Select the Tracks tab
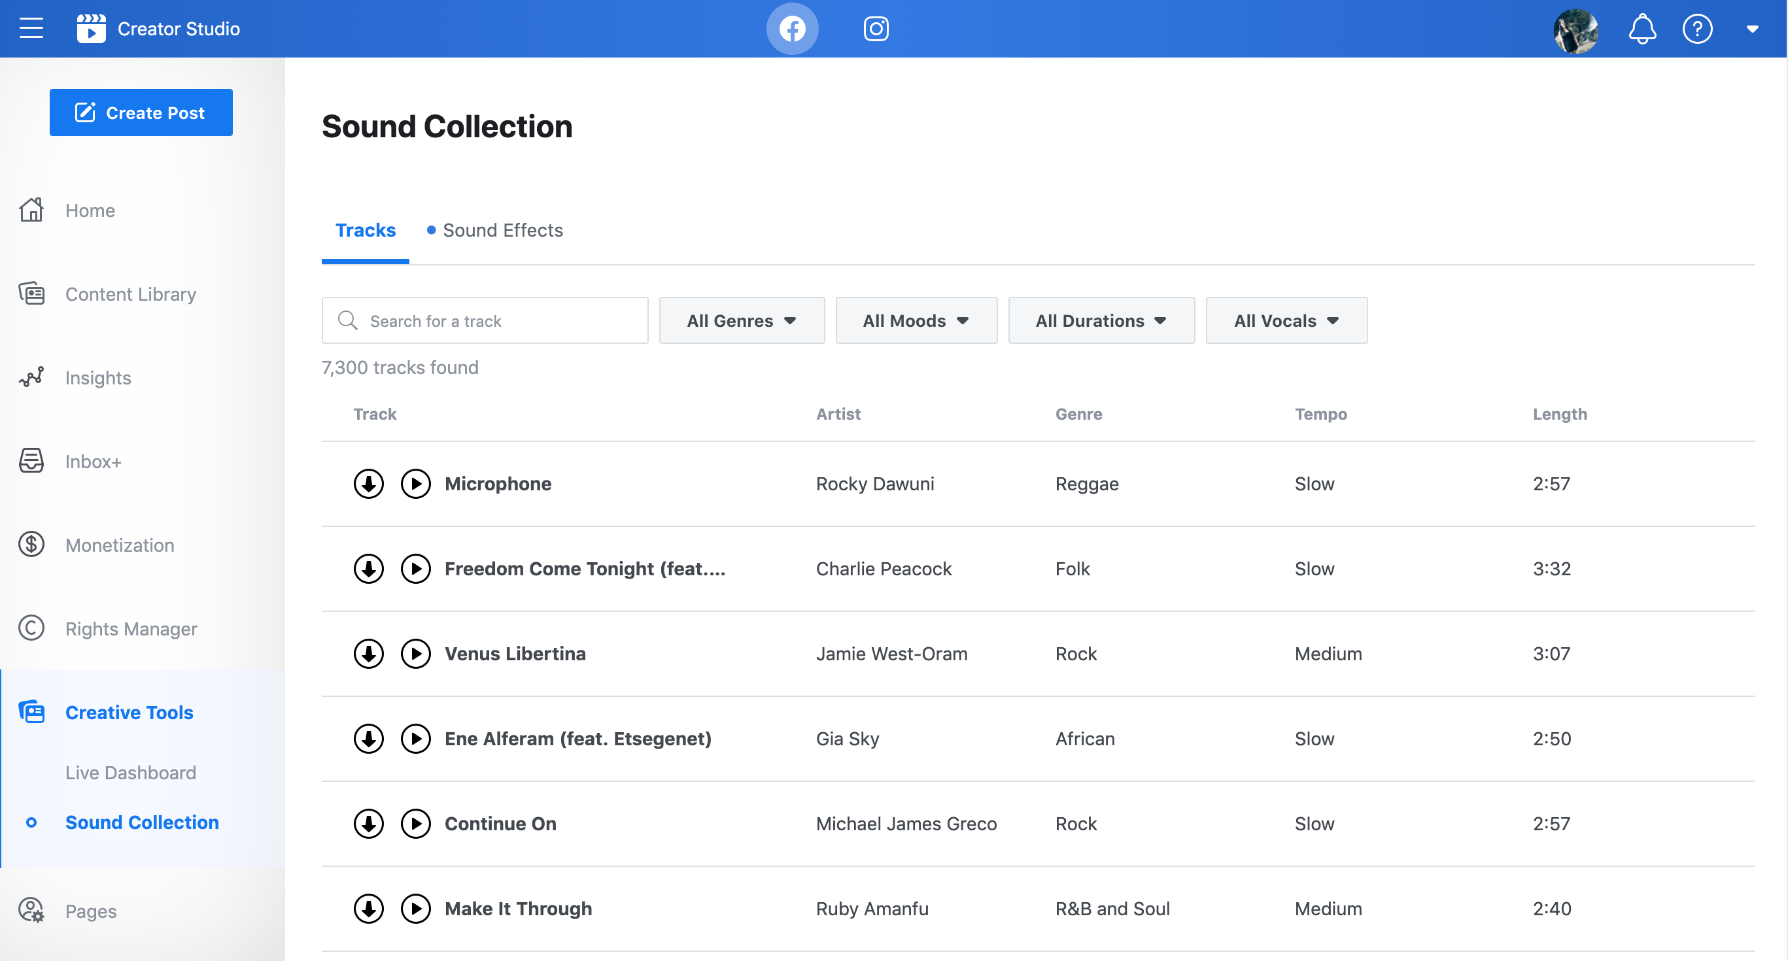 363,231
